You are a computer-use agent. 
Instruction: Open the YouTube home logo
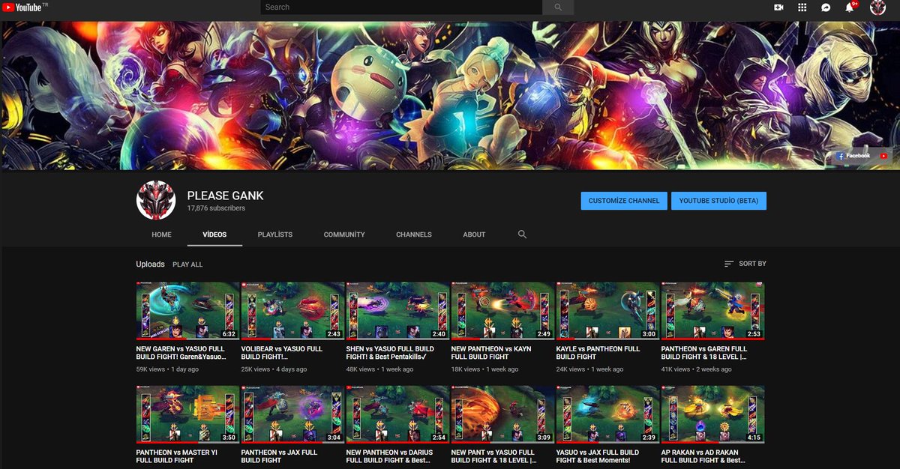(24, 7)
